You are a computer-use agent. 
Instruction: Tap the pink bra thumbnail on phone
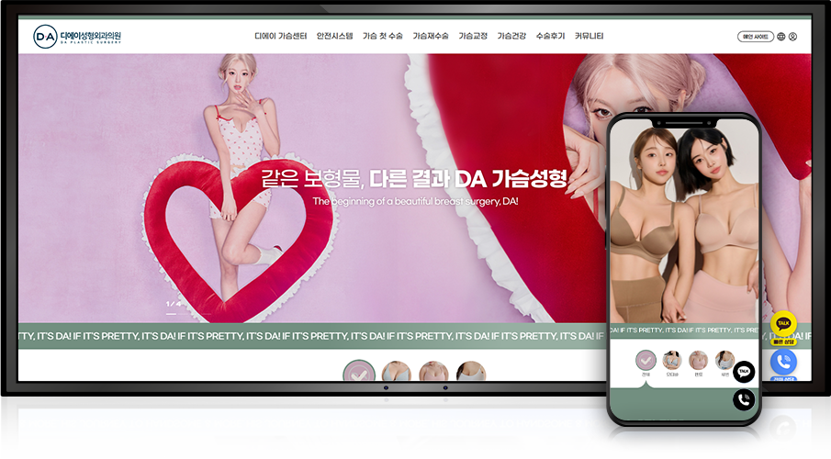[x=699, y=361]
